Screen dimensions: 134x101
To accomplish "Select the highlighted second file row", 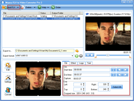I will point(41,19).
